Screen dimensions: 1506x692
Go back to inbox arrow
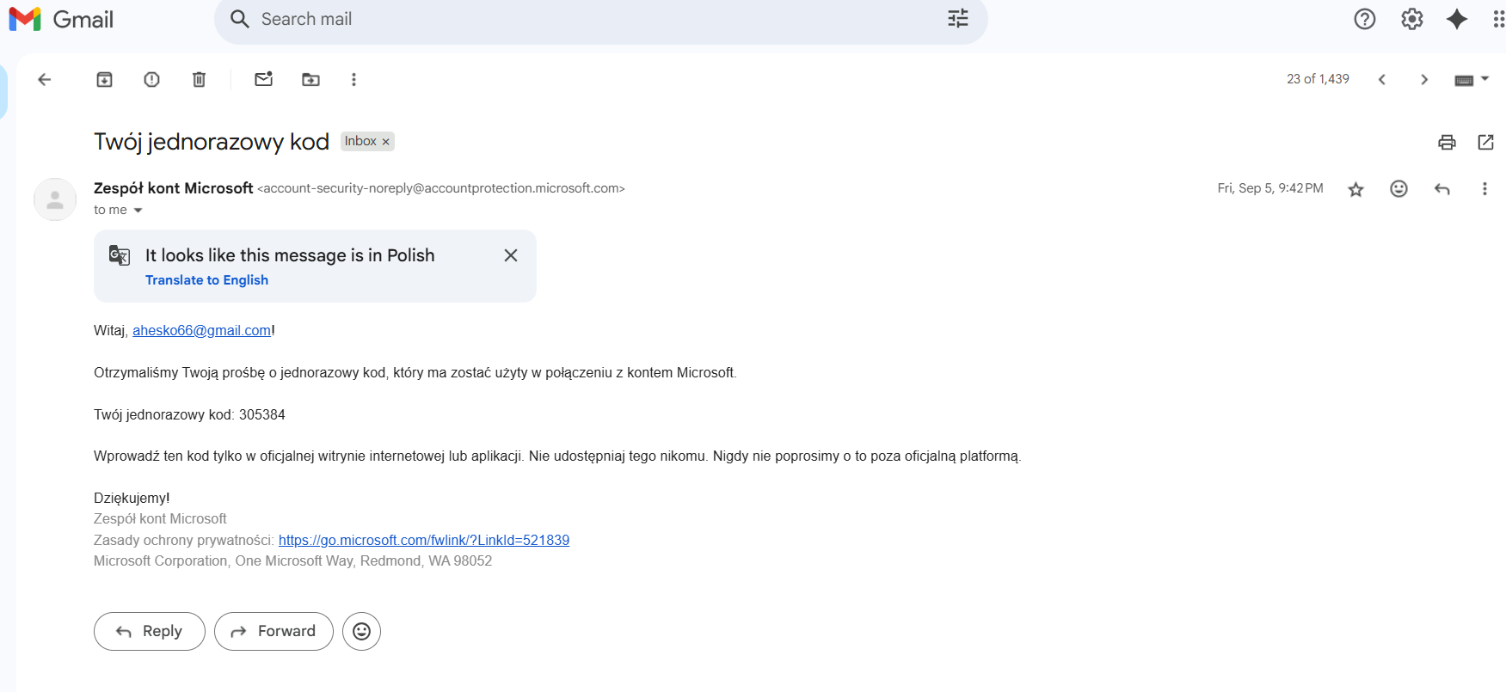click(x=45, y=79)
